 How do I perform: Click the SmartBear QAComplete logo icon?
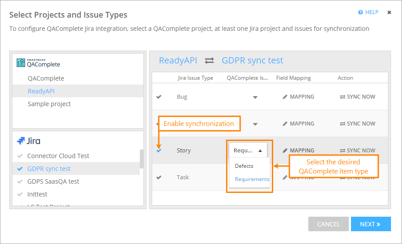coord(21,63)
